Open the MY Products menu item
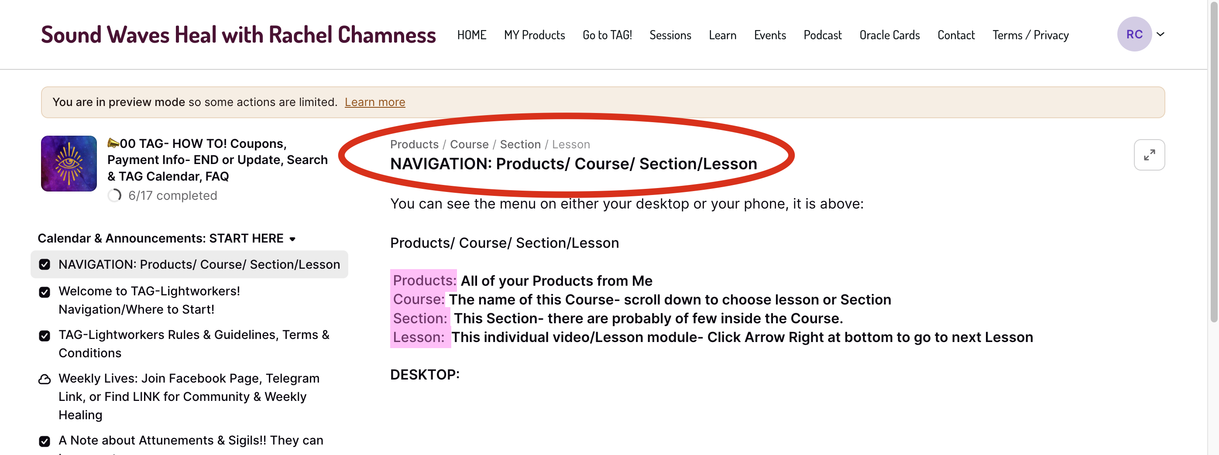The width and height of the screenshot is (1219, 455). [x=534, y=35]
